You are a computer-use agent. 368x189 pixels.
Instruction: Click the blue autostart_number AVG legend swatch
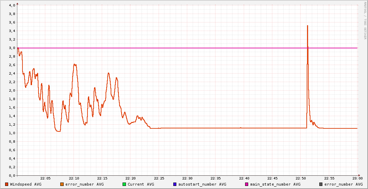tap(175, 184)
